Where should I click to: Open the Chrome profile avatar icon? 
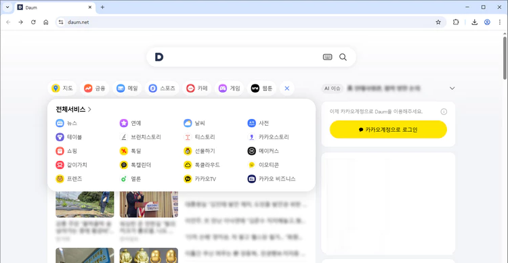(x=487, y=22)
